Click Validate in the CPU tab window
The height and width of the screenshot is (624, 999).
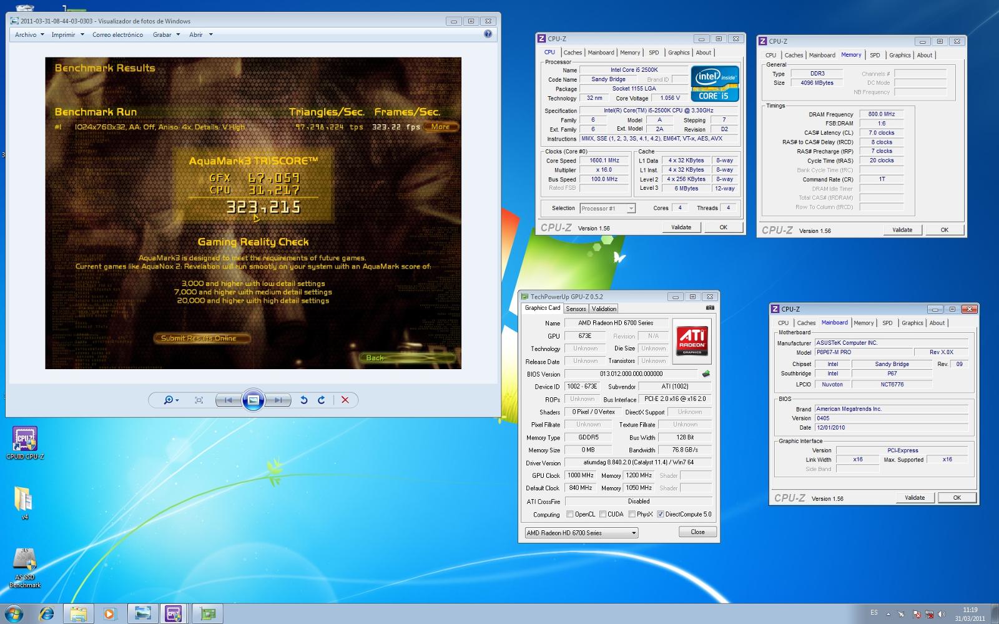[681, 227]
